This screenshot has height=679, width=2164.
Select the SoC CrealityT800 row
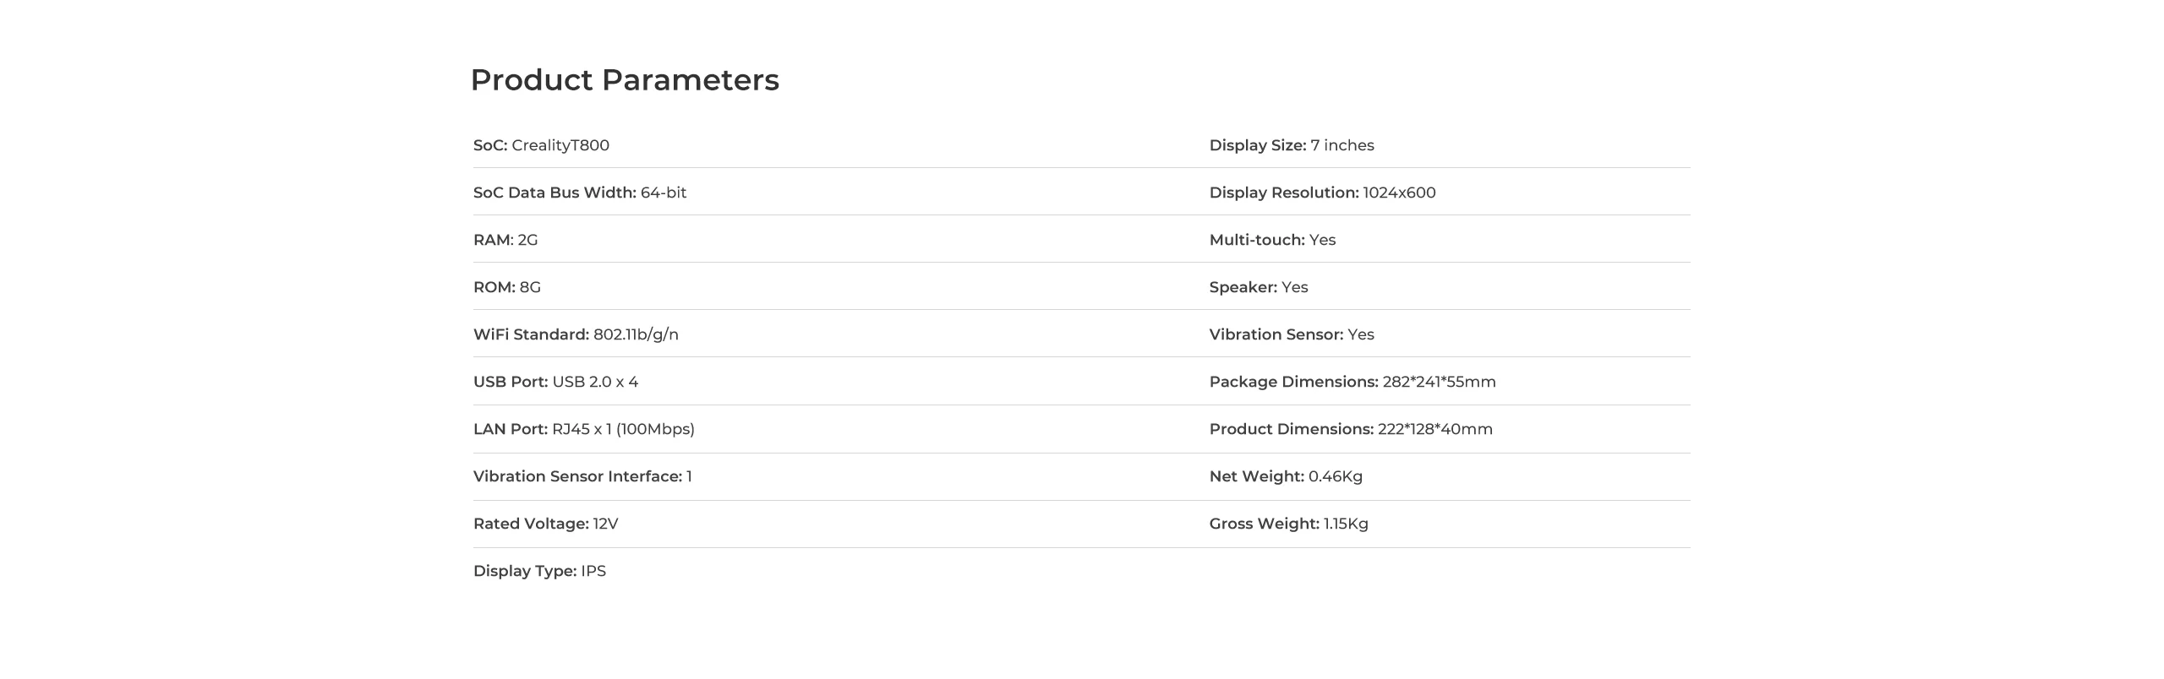click(x=541, y=145)
